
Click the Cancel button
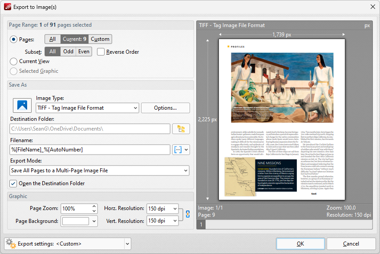(351, 244)
